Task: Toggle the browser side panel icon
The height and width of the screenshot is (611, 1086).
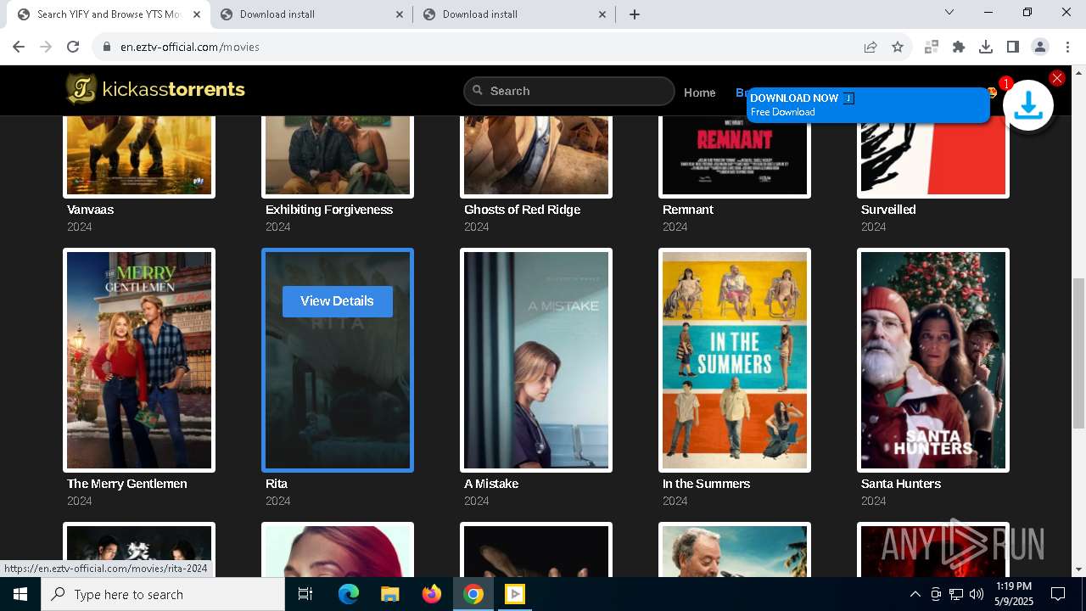Action: pyautogui.click(x=1013, y=47)
